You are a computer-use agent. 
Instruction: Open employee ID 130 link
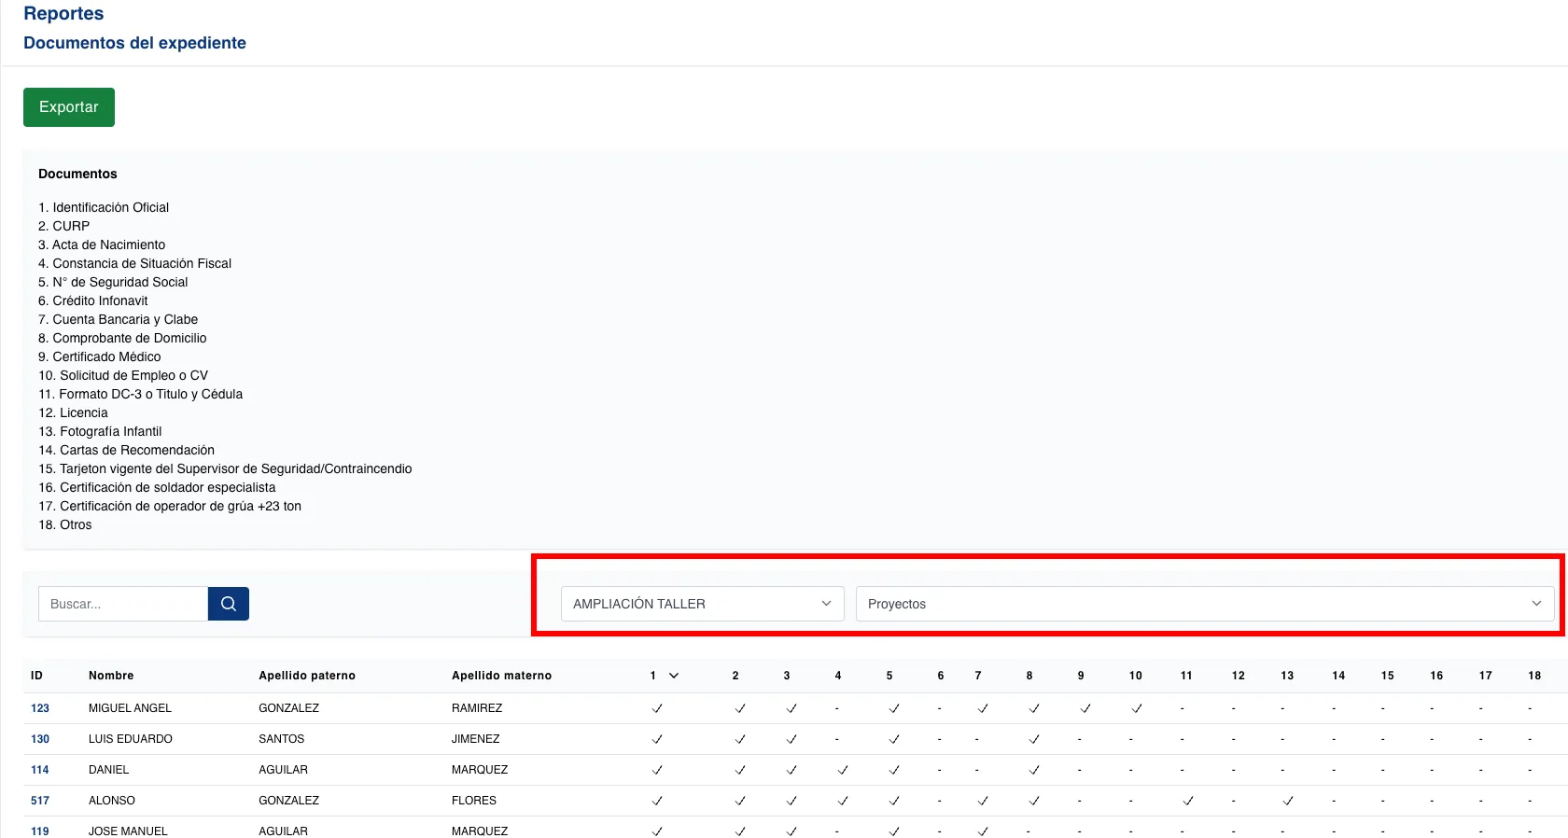coord(40,739)
